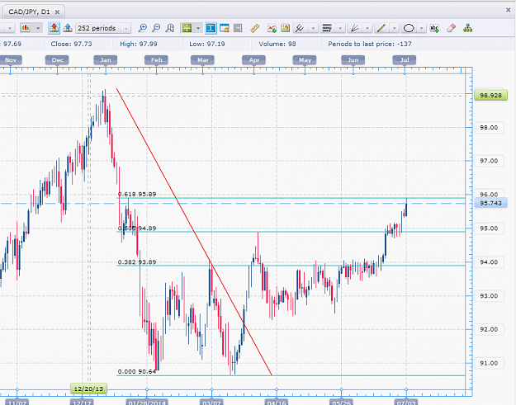Open the trend line dropdown arrow

(395, 28)
